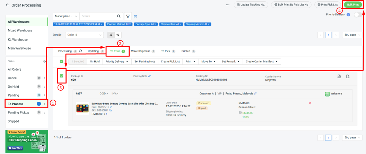The width and height of the screenshot is (366, 154).
Task: Expand the Move To dropdown
Action: 208,62
